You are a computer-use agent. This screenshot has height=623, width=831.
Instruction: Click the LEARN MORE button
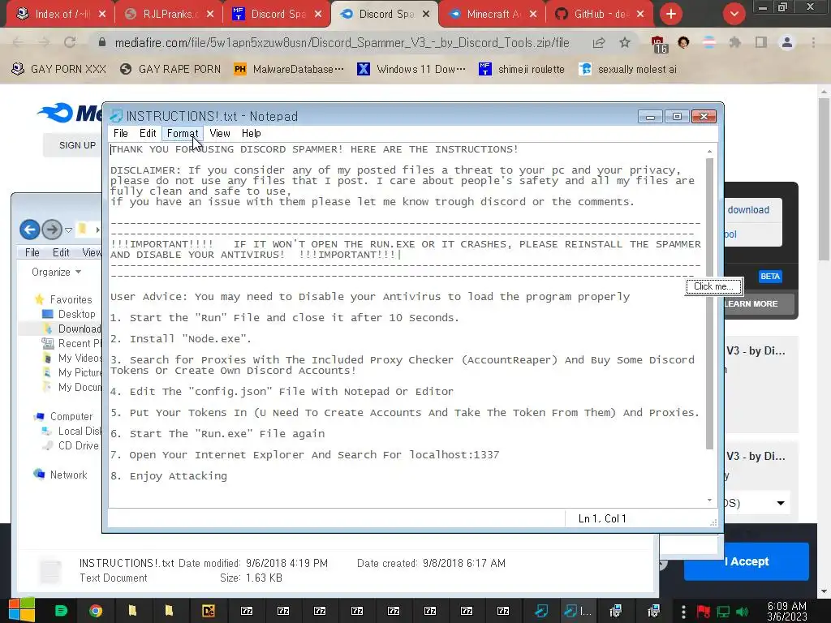[x=759, y=304]
